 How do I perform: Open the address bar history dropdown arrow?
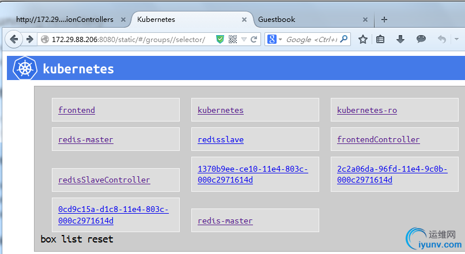(x=244, y=39)
